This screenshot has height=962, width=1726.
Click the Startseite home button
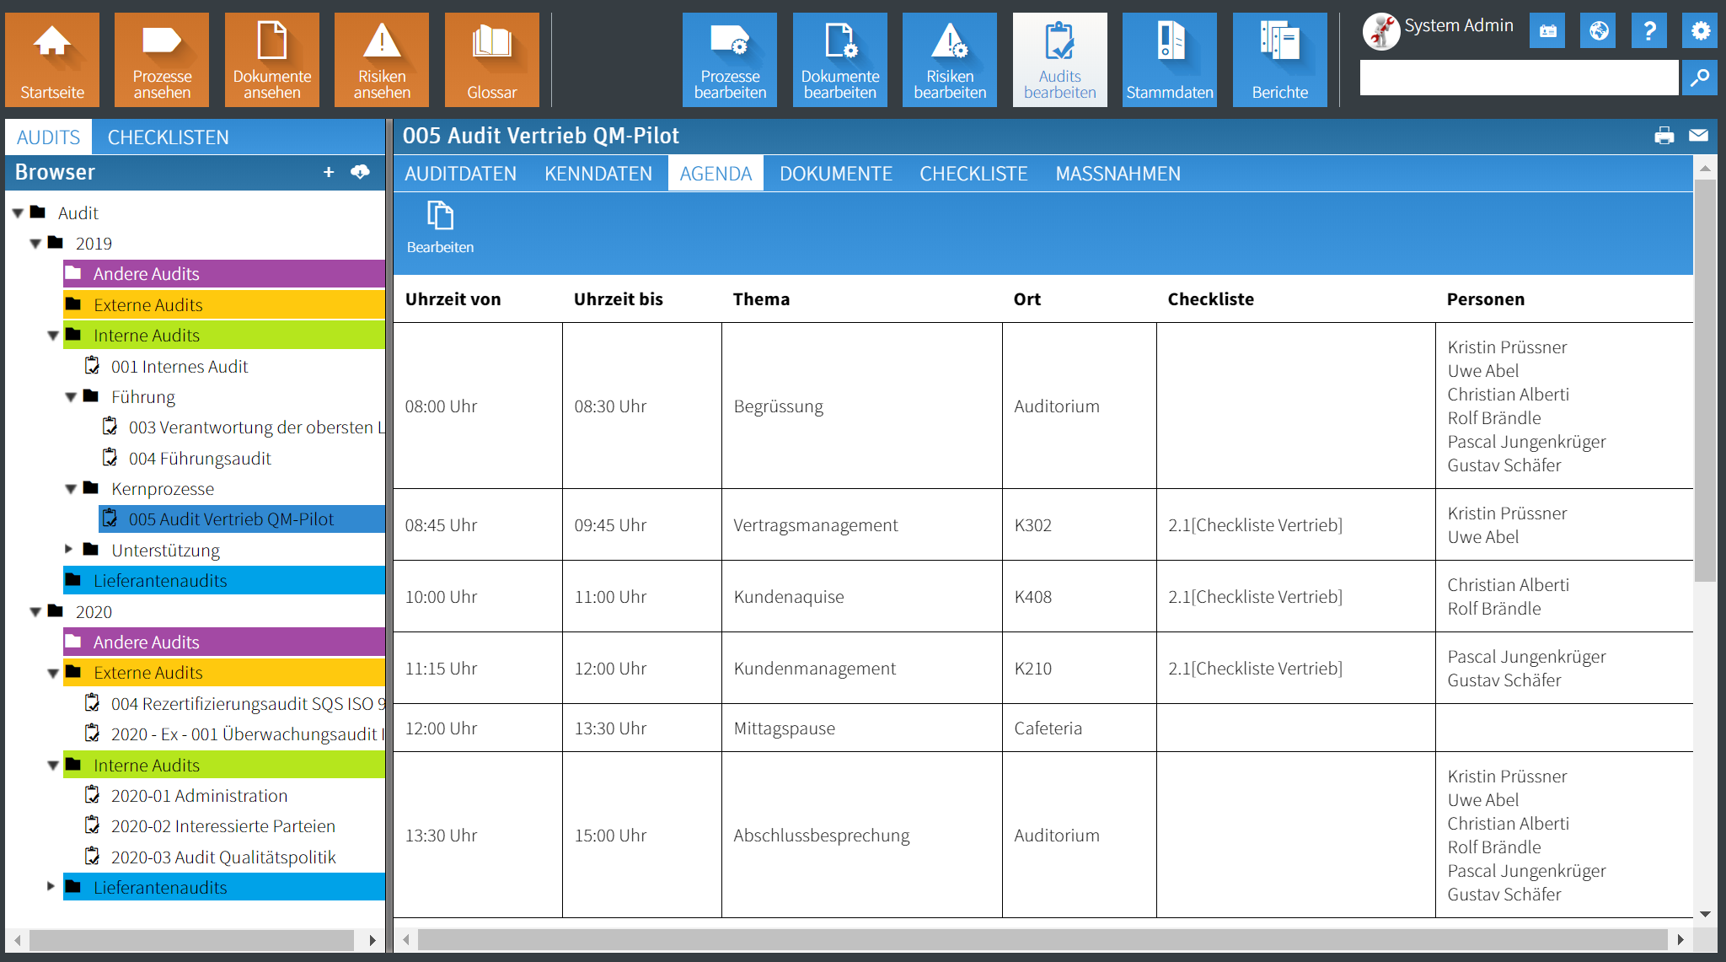pyautogui.click(x=52, y=59)
